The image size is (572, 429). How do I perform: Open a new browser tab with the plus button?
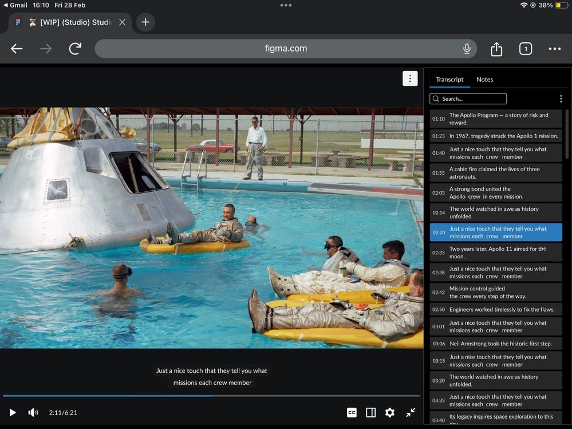(x=145, y=22)
